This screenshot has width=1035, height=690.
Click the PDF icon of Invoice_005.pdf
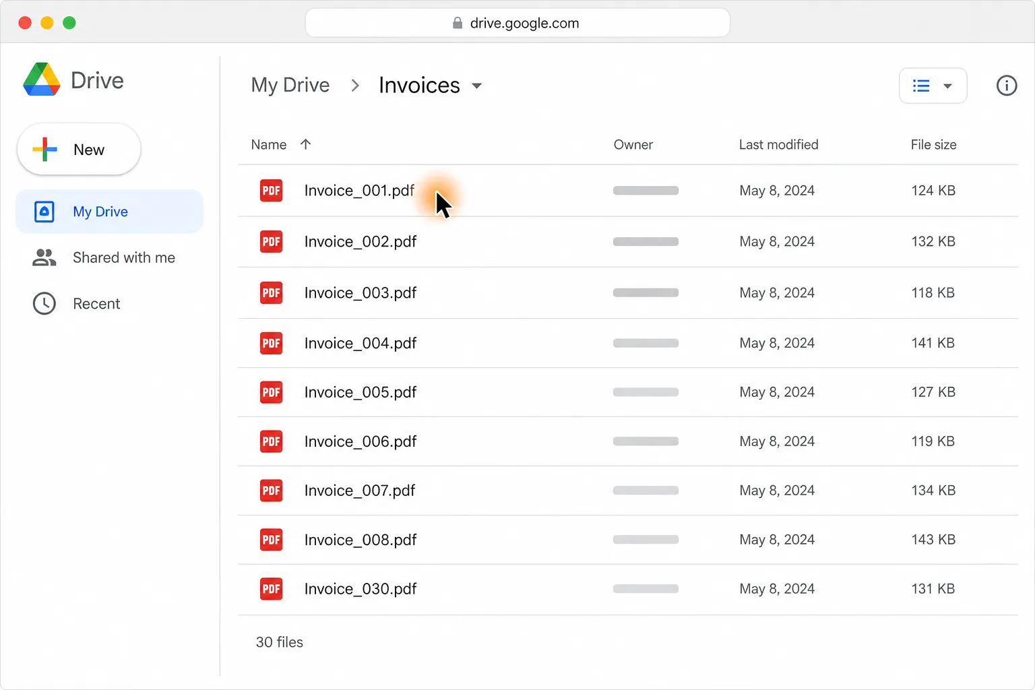coord(272,392)
